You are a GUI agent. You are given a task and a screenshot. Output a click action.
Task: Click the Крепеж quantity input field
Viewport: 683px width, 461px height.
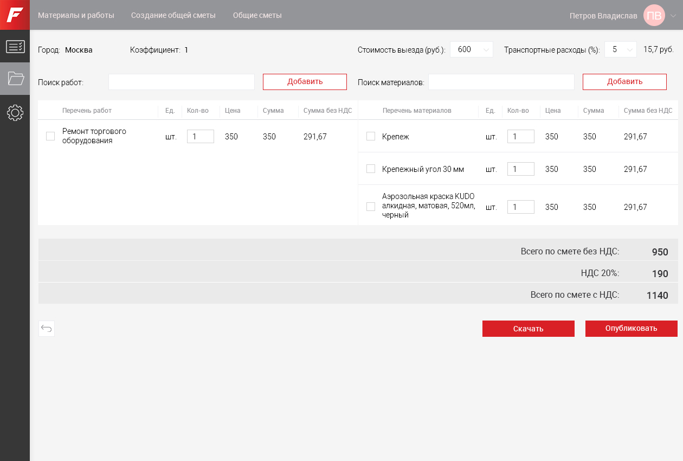click(520, 137)
